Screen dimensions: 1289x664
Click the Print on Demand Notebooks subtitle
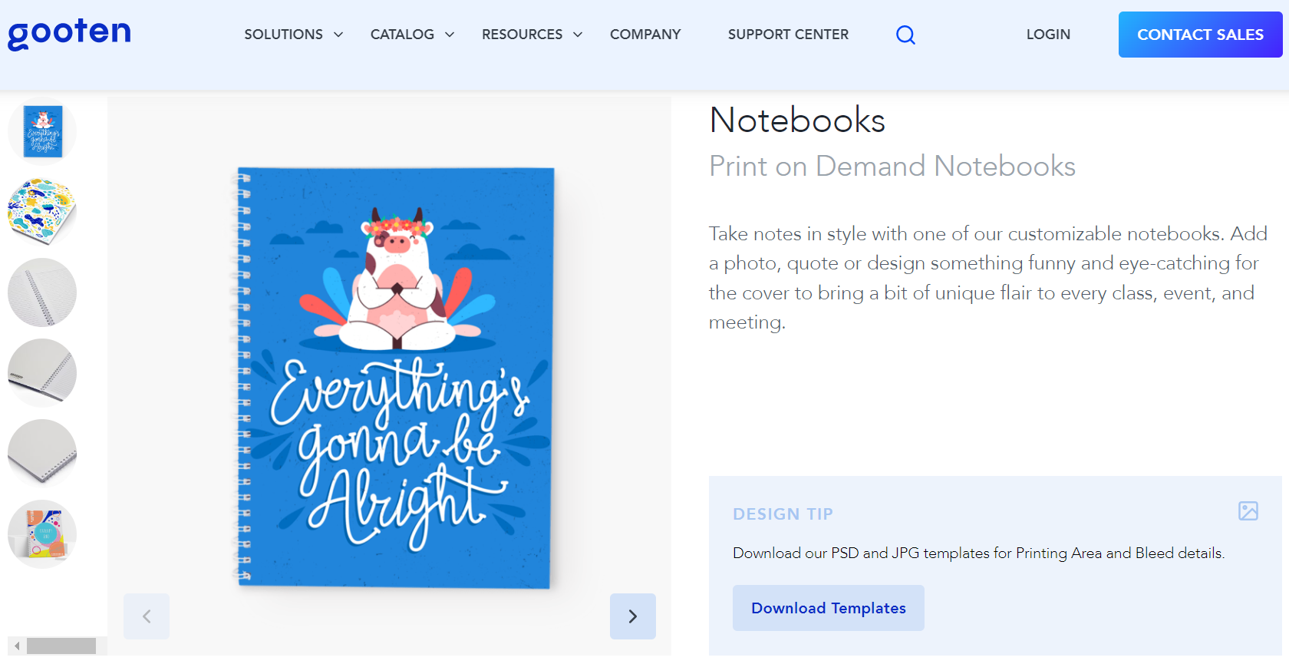pos(892,166)
